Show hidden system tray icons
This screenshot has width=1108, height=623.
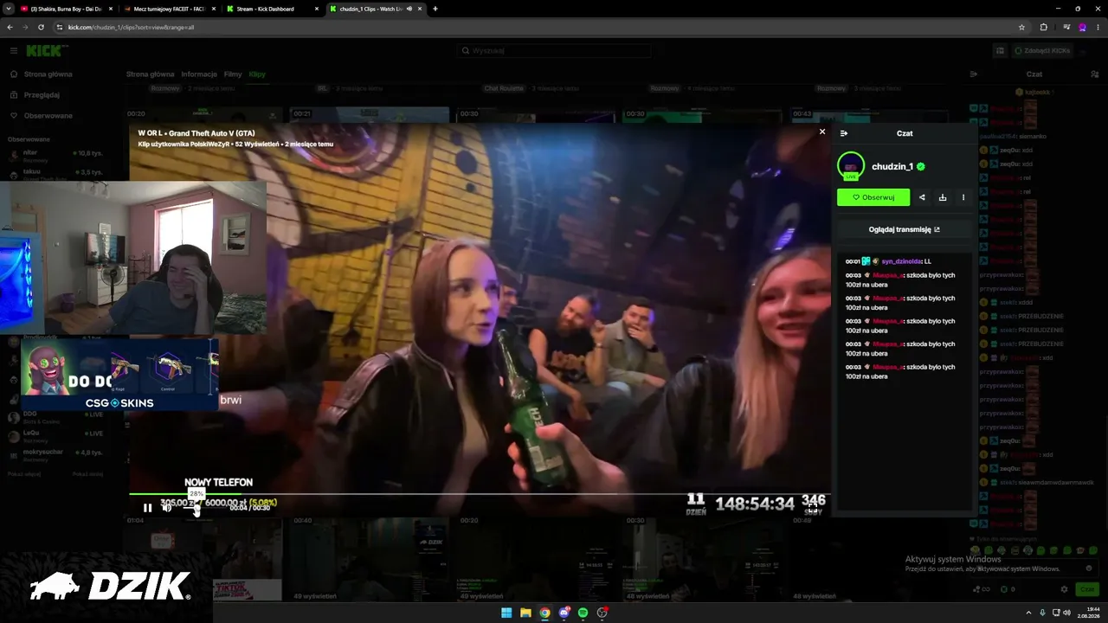[x=1029, y=613]
